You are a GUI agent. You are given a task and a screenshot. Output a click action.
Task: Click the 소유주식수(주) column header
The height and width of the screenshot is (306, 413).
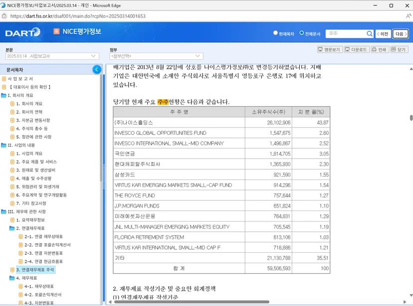point(268,112)
